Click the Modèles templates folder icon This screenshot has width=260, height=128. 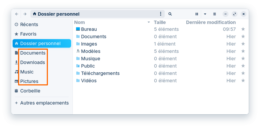78,51
